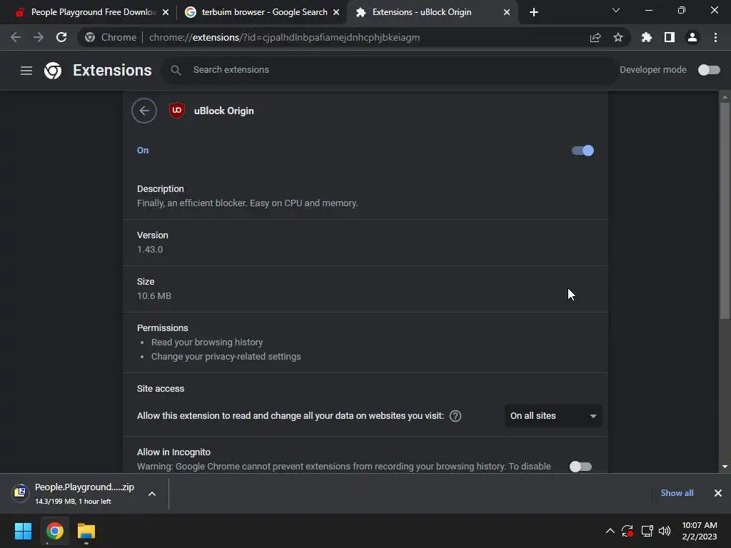The image size is (731, 548).
Task: Open a new tab
Action: tap(534, 12)
